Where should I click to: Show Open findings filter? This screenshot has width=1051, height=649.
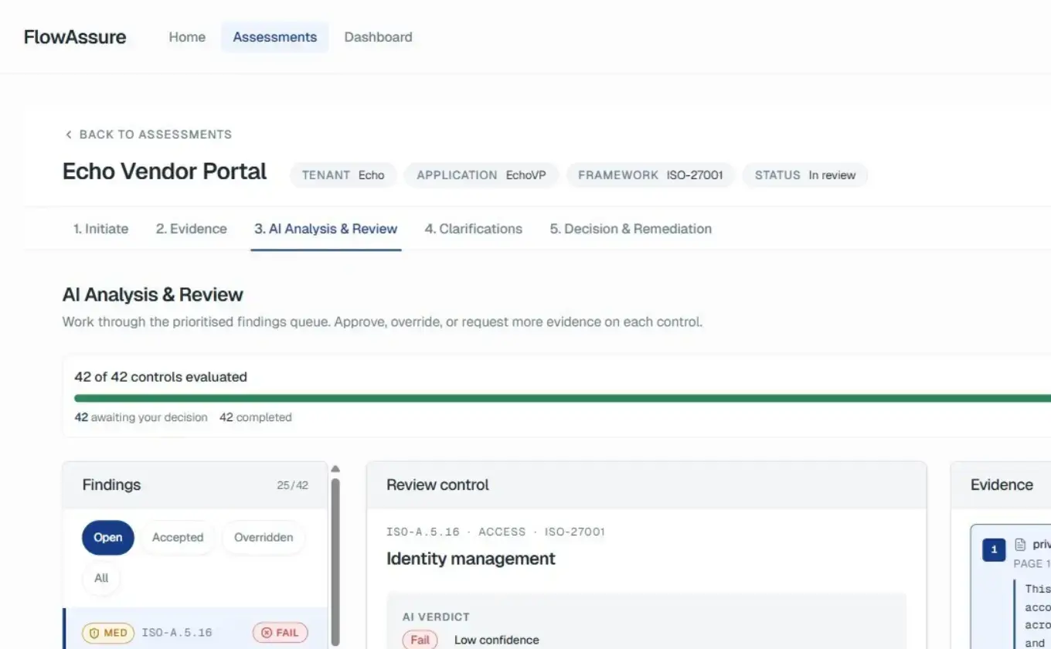108,538
